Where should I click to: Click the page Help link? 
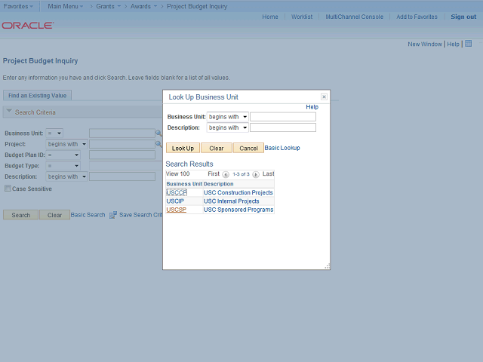click(x=453, y=44)
